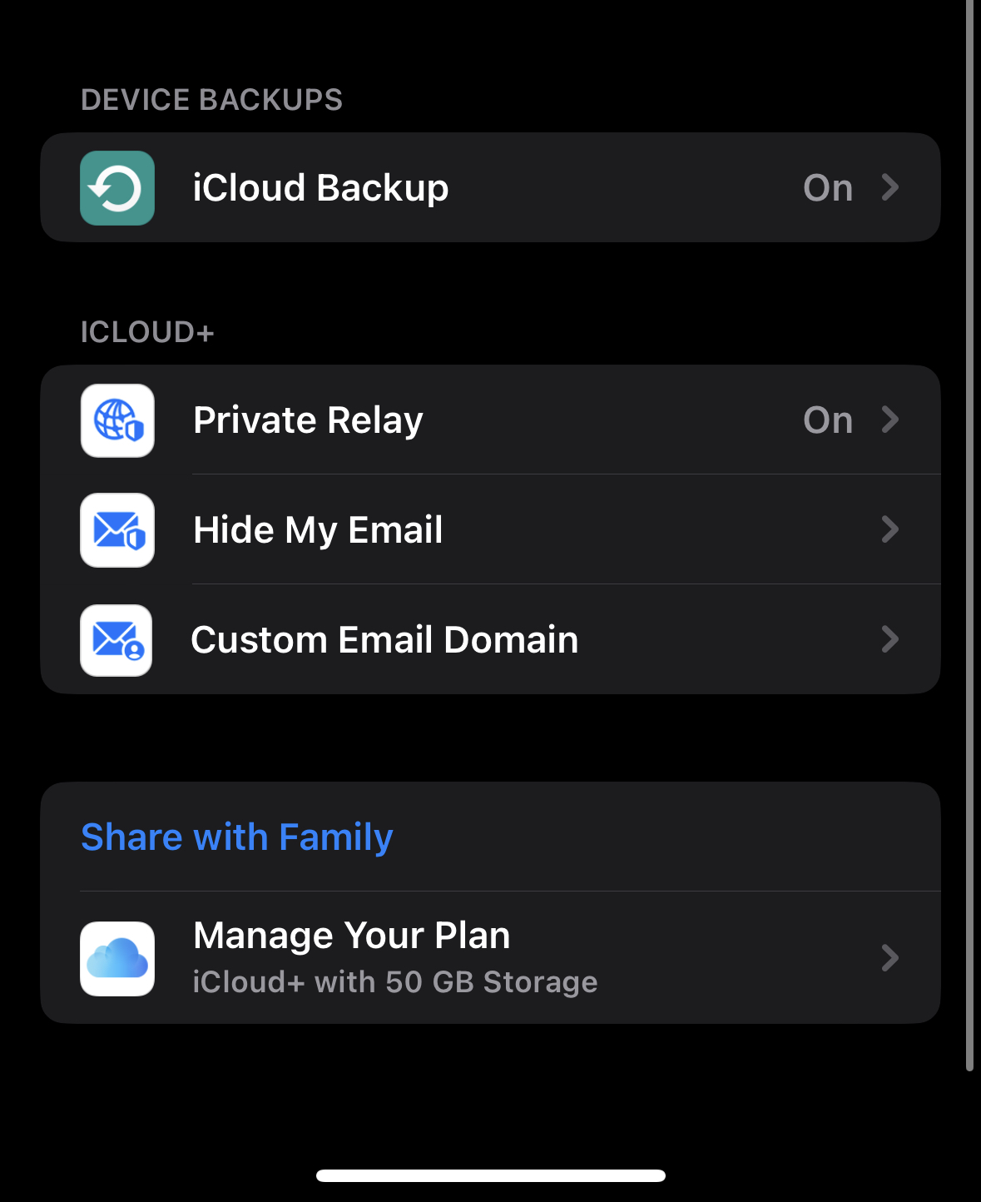981x1202 pixels.
Task: Tap the Custom Email Domain envelope icon
Action: (x=116, y=640)
